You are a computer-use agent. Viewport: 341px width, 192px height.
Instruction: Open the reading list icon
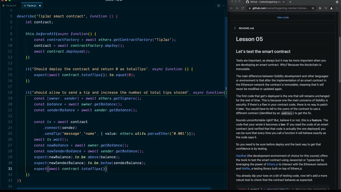click(326, 8)
